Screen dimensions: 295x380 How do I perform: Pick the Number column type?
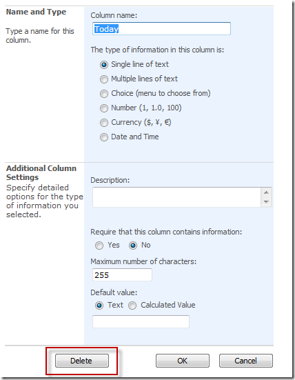(104, 108)
